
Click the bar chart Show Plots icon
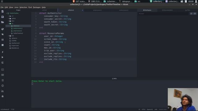click(x=2, y=91)
